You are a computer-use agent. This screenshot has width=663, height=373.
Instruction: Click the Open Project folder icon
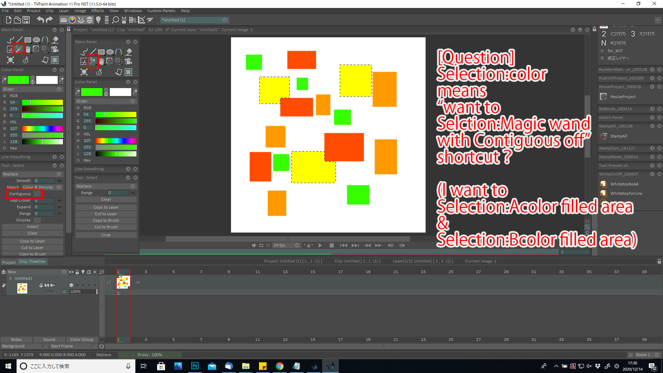[x=17, y=20]
